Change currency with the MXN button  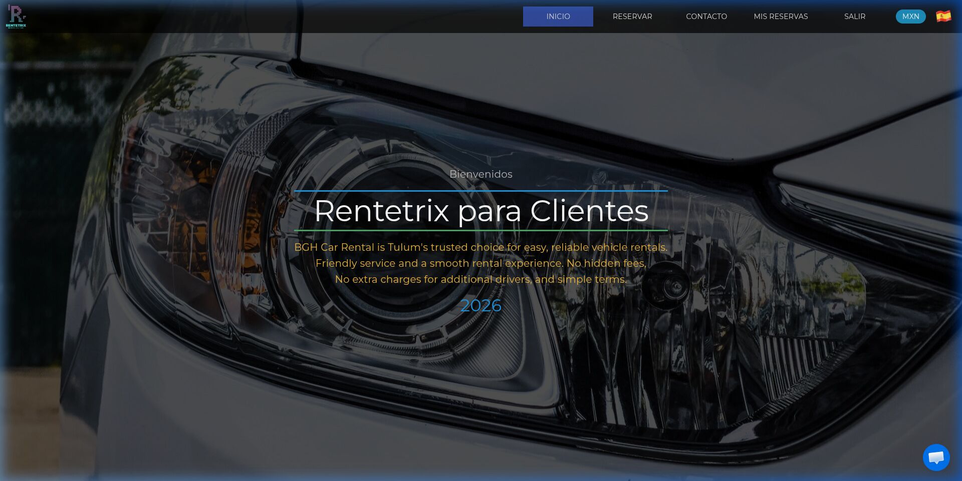tap(910, 17)
